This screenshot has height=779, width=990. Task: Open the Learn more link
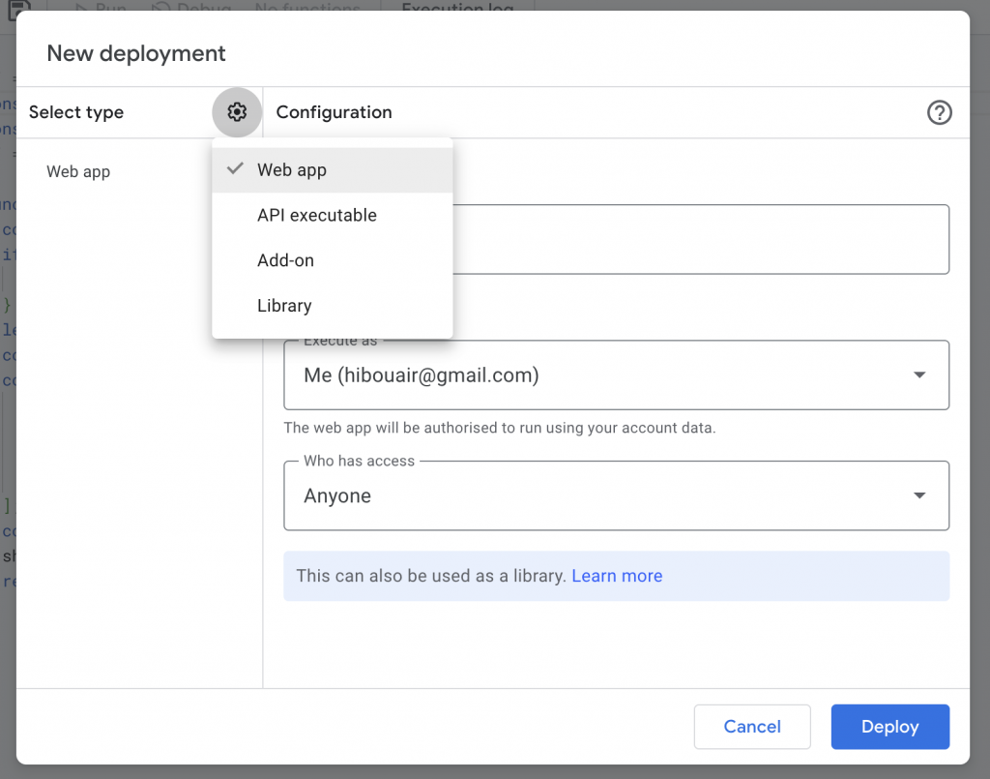pyautogui.click(x=617, y=576)
